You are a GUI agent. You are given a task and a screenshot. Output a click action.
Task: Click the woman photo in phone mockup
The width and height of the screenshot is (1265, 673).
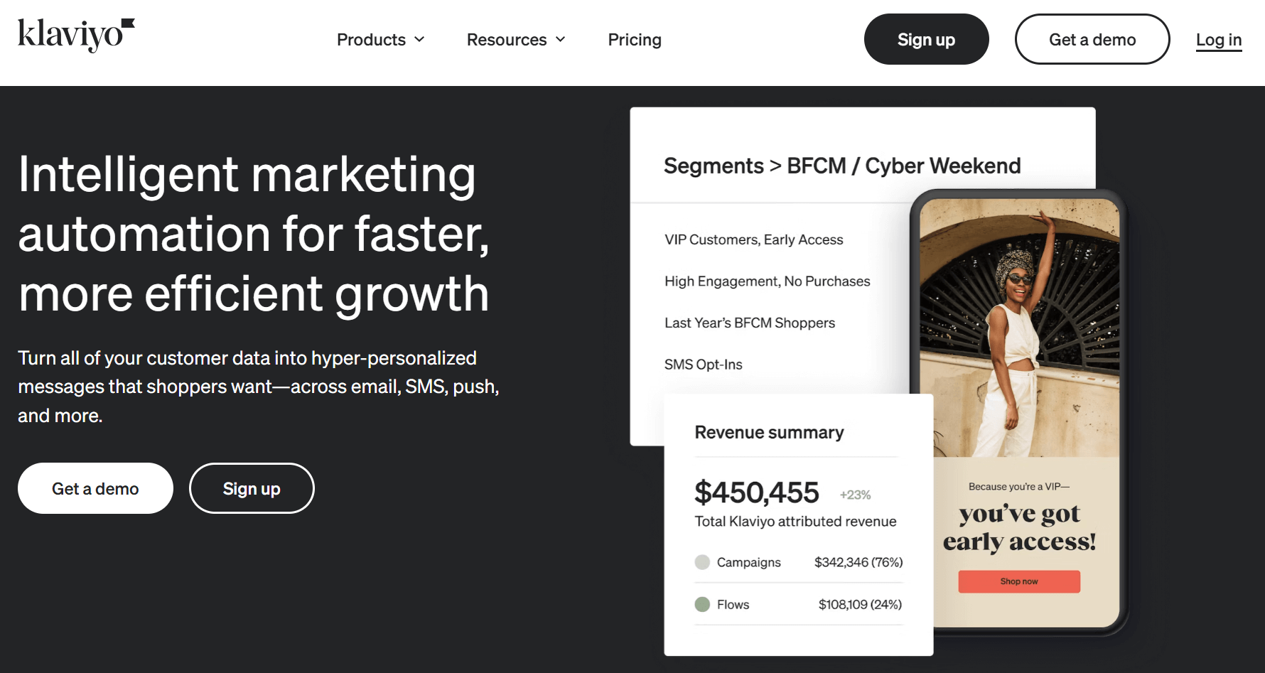(1019, 328)
